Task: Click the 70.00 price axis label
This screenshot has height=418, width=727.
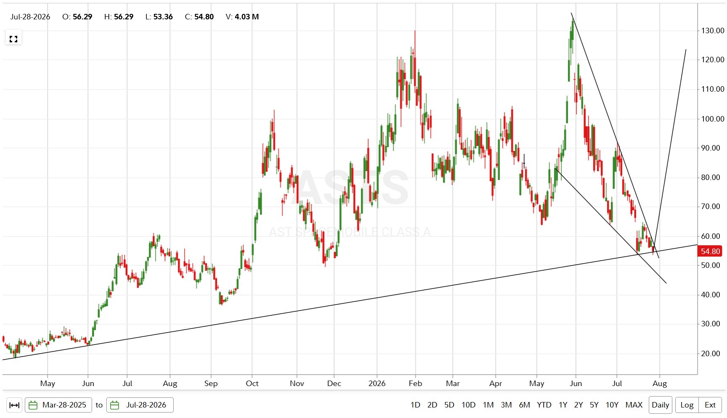Action: click(x=711, y=206)
